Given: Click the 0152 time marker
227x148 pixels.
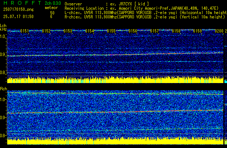Looking at the screenshot, I should [46, 31].
